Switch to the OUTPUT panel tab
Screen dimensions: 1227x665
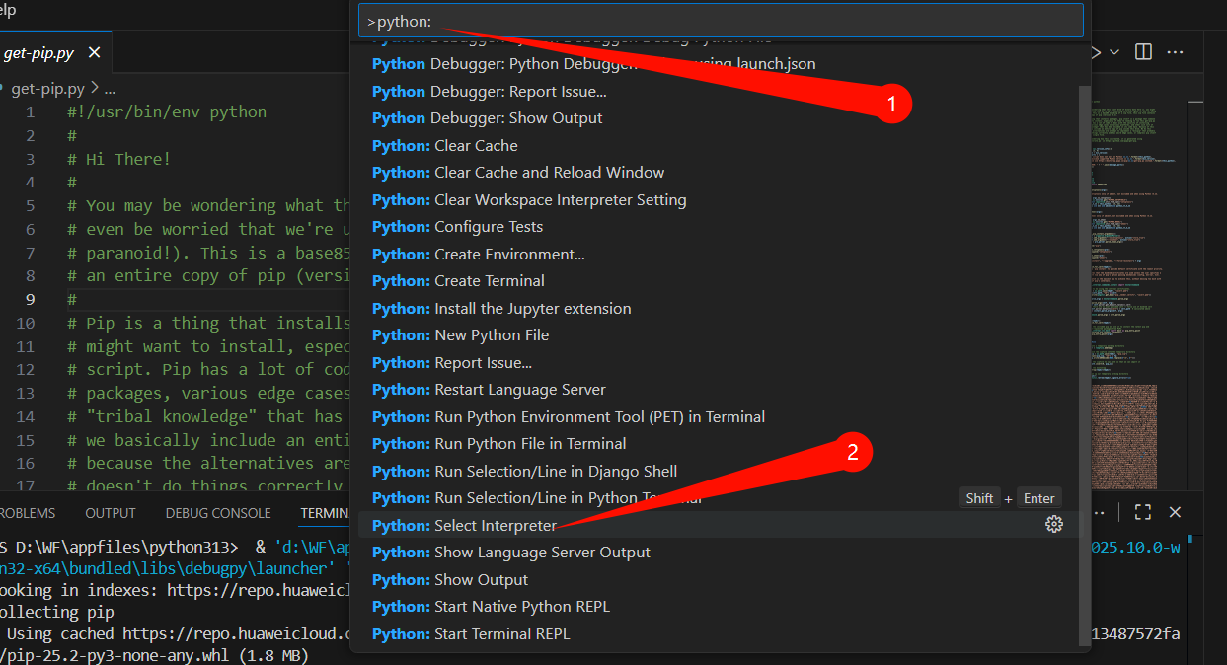click(x=111, y=513)
